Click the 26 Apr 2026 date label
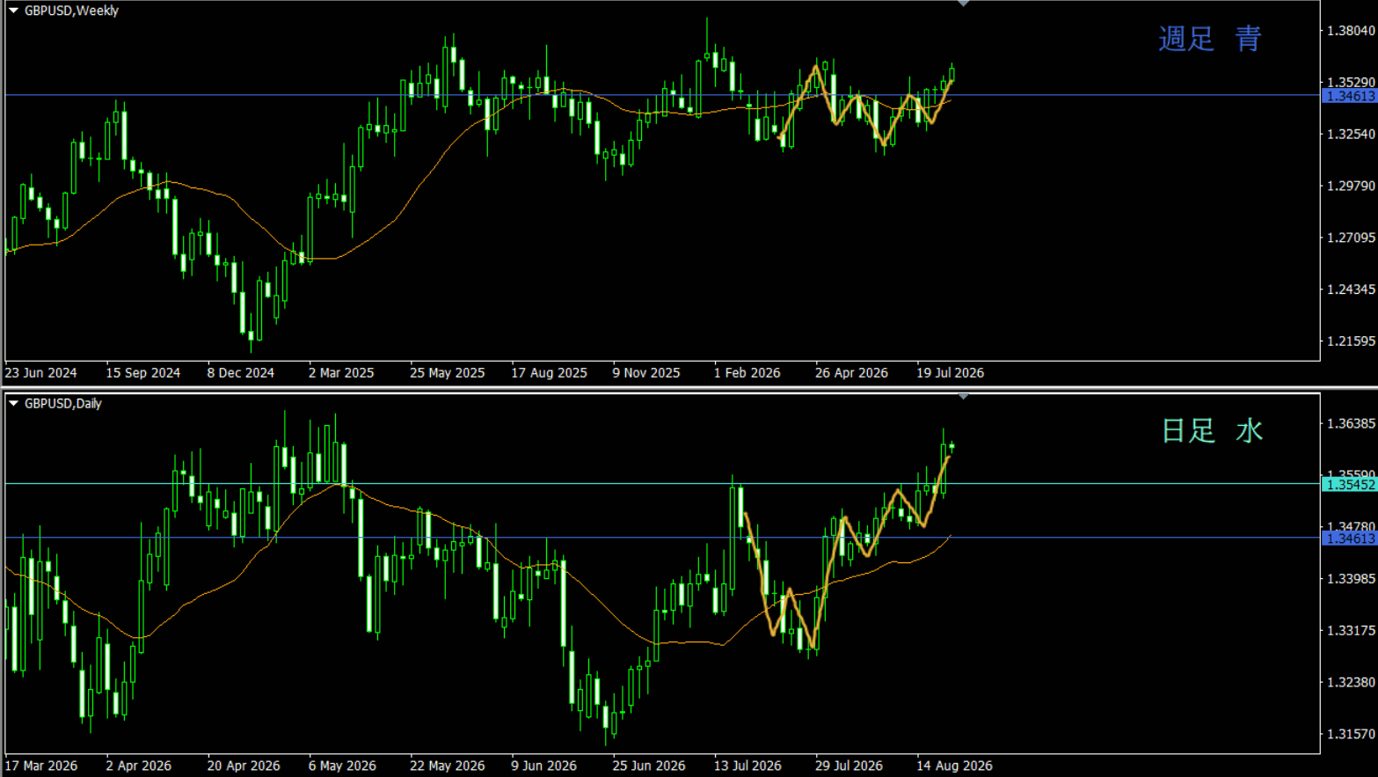The height and width of the screenshot is (777, 1378). [x=851, y=373]
